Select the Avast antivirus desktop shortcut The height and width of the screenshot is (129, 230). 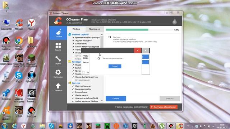[x=6, y=113]
